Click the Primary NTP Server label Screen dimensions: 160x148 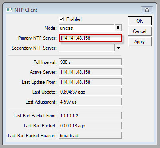pos(38,38)
